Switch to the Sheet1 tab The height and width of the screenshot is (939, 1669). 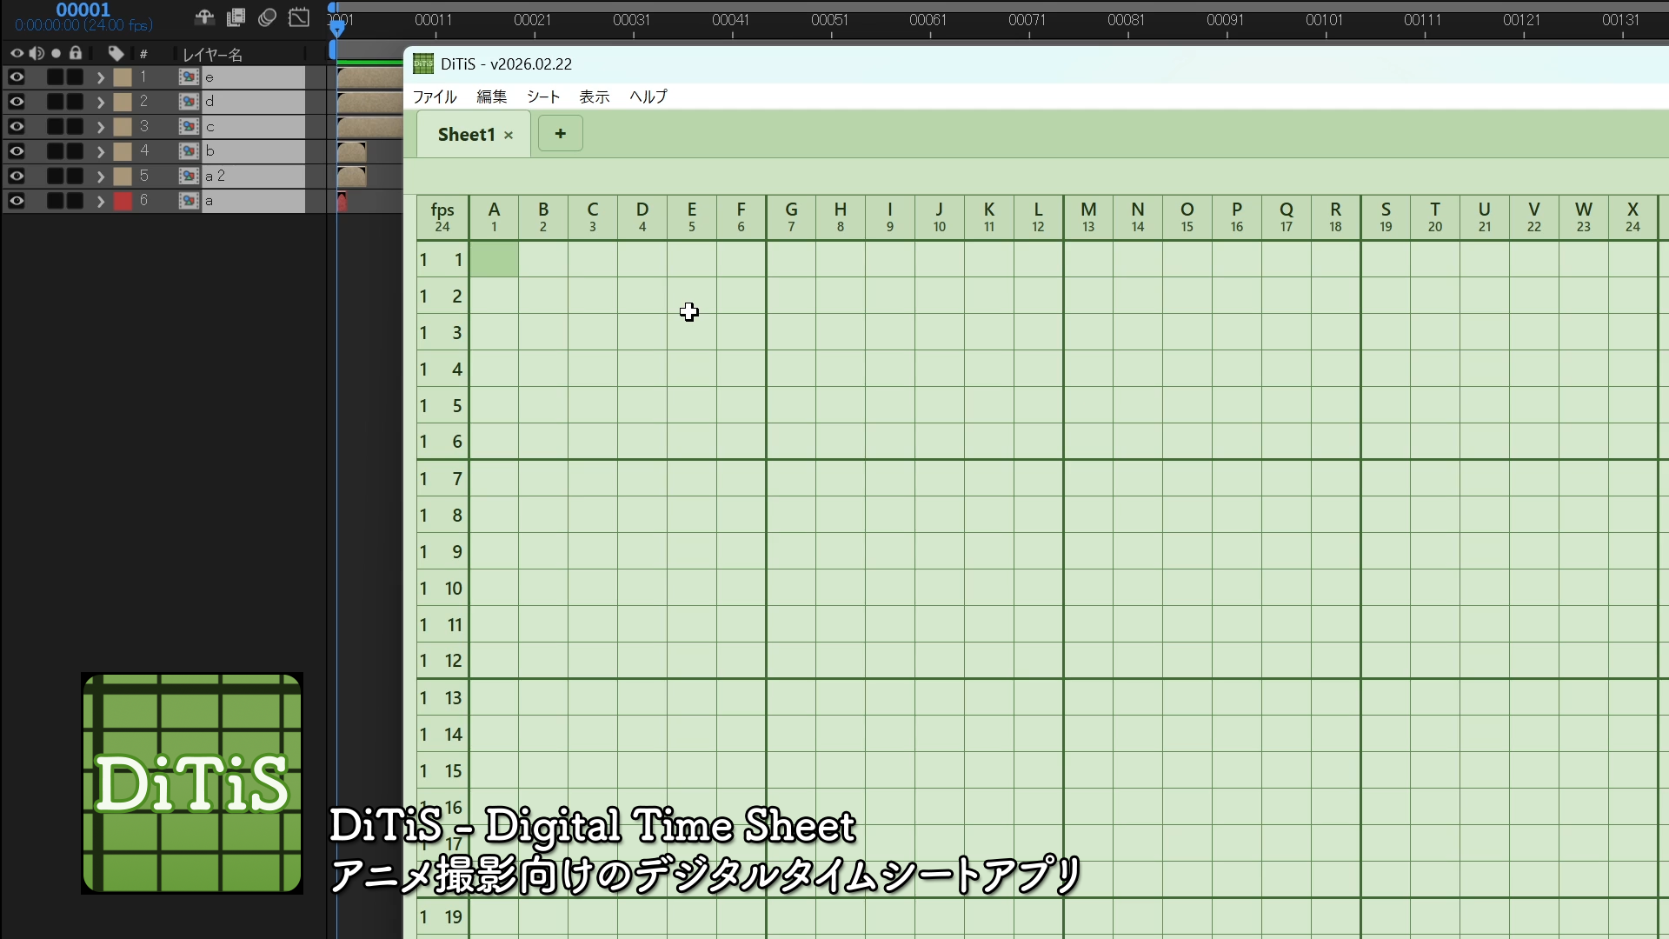[x=466, y=135]
